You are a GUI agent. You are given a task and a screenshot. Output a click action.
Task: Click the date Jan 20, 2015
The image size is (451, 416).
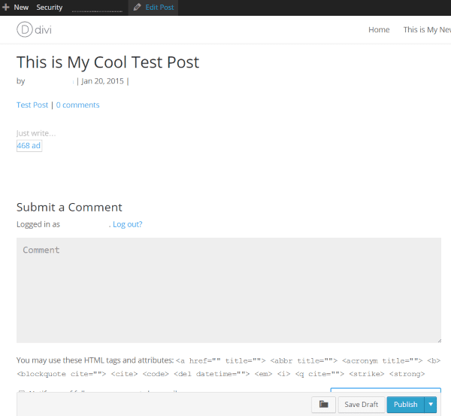[103, 81]
